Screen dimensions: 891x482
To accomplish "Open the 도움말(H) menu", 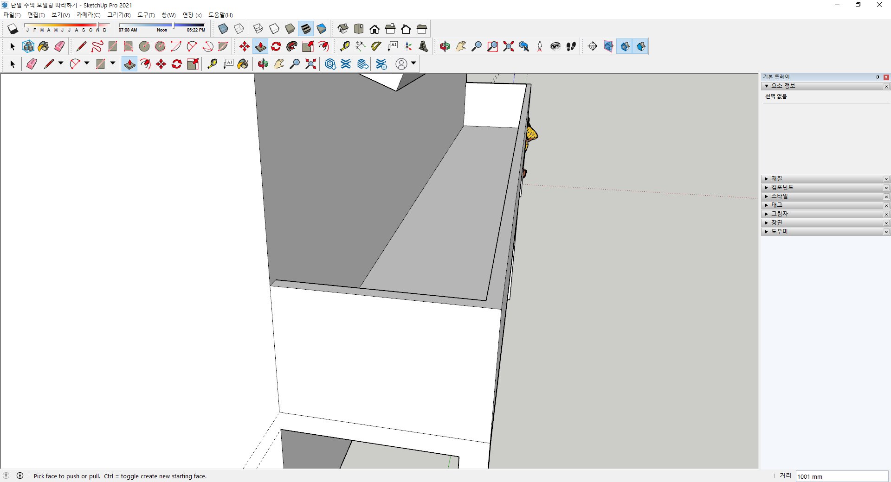I will tap(220, 15).
